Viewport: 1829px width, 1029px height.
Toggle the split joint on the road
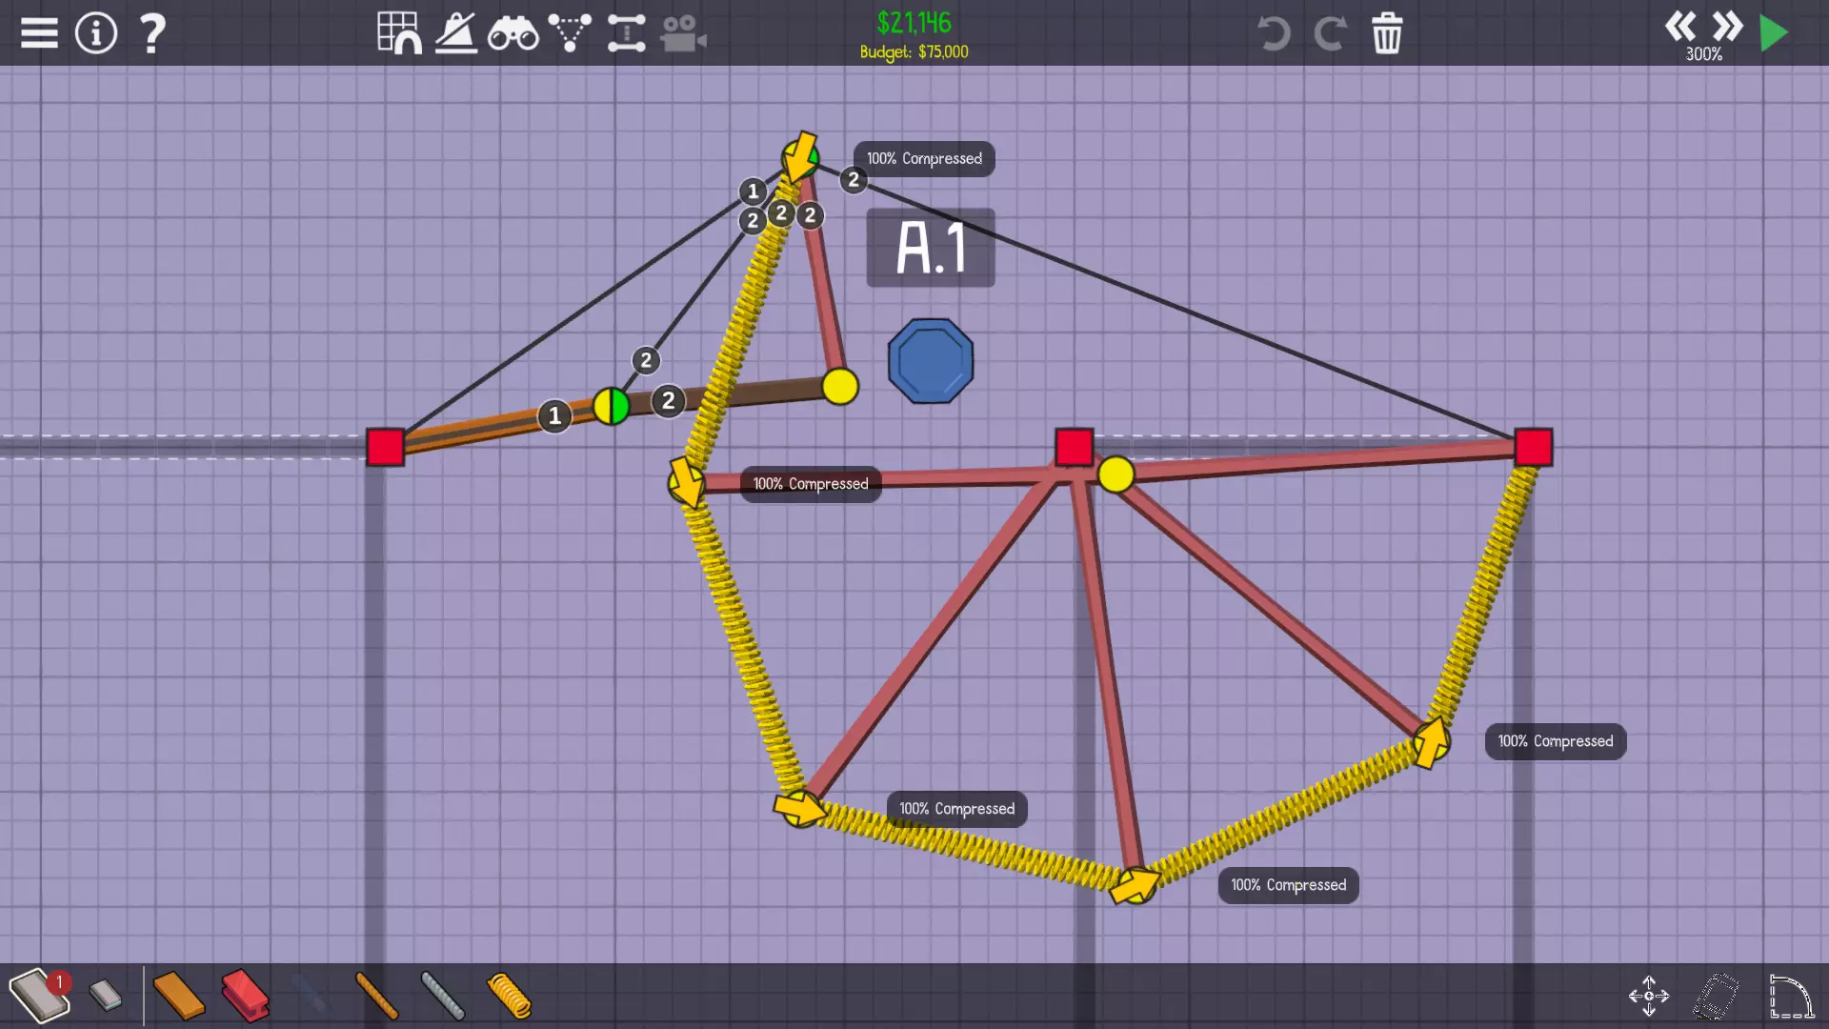tap(612, 407)
